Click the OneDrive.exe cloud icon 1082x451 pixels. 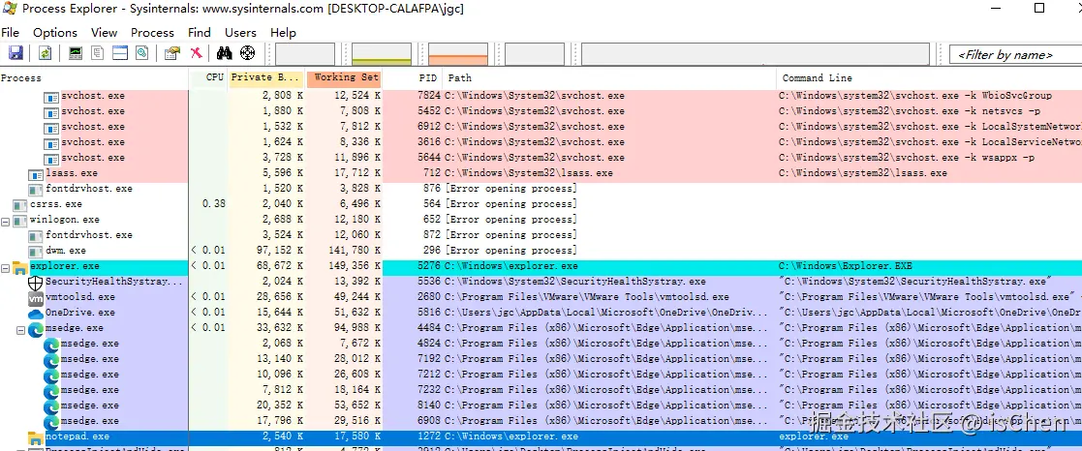[x=35, y=313]
